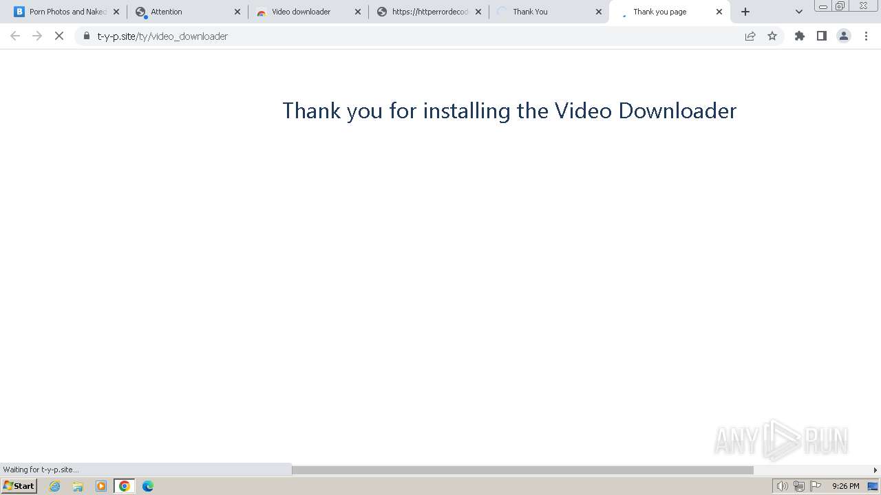Select Chrome taskbar button
The width and height of the screenshot is (881, 495).
[125, 486]
